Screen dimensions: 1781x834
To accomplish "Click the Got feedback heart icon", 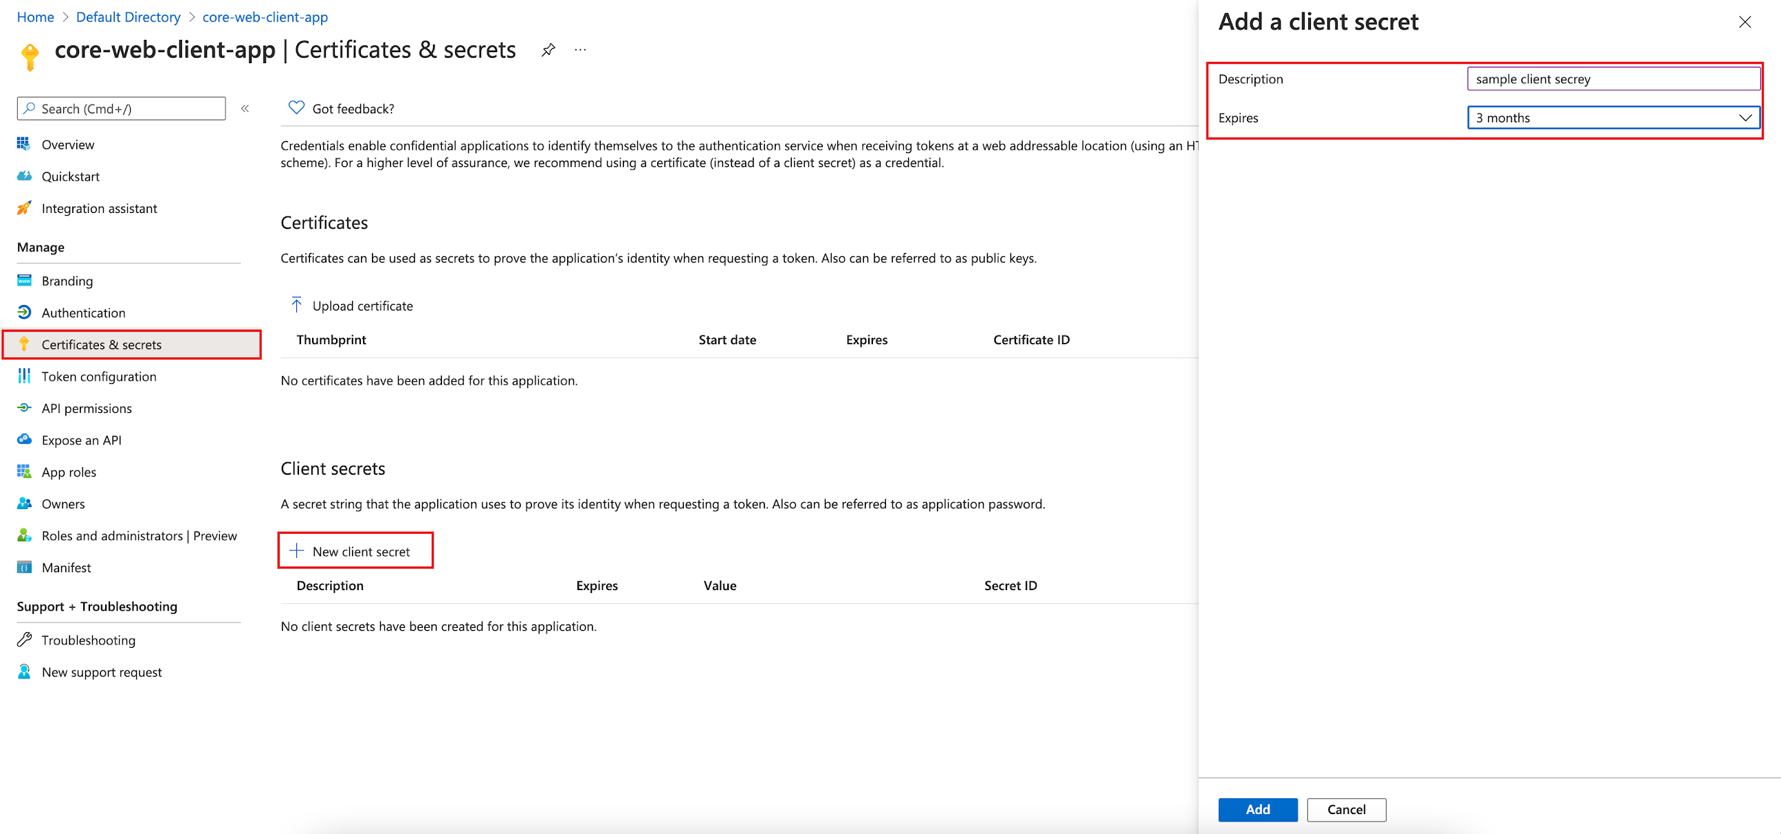I will (x=296, y=108).
